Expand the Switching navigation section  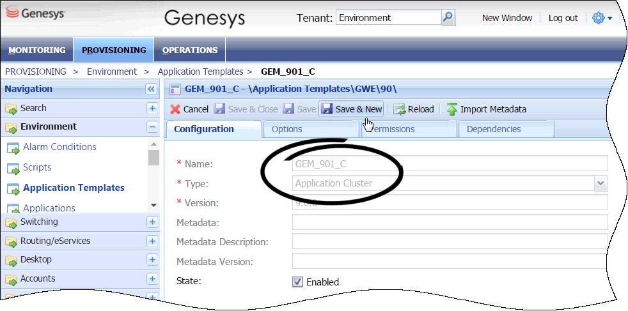coord(152,222)
